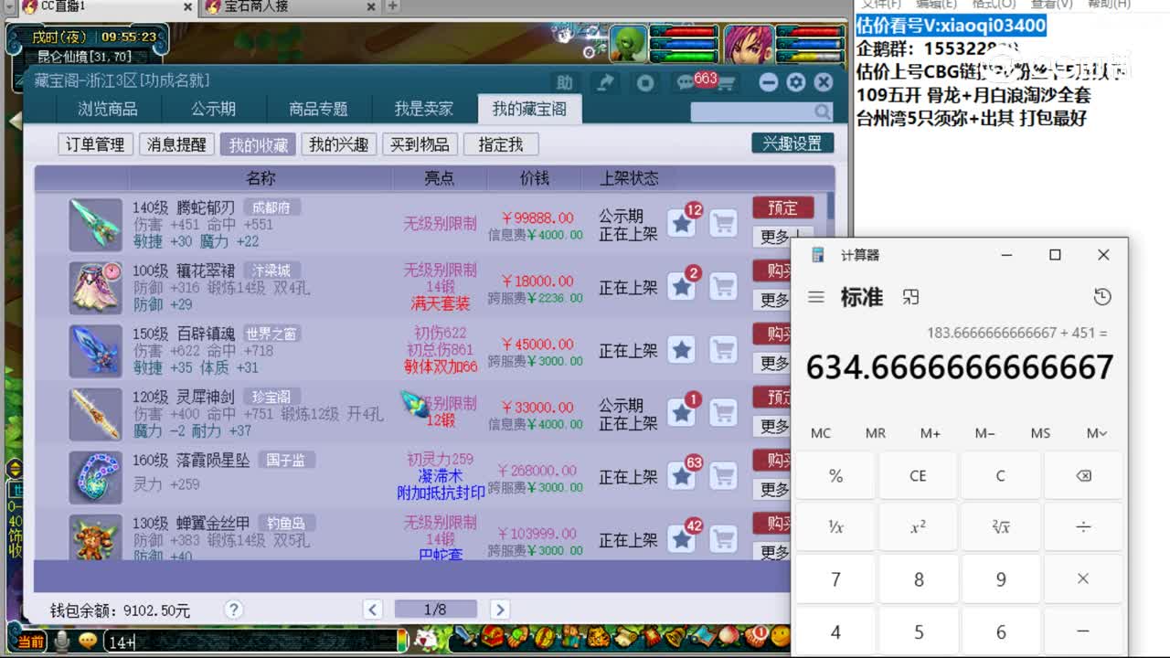Click the search input field
This screenshot has height=658, width=1170.
click(x=752, y=112)
